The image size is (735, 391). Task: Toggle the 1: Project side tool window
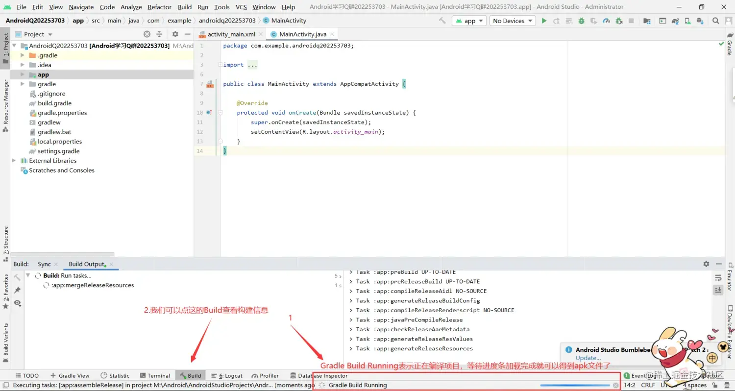tap(5, 49)
